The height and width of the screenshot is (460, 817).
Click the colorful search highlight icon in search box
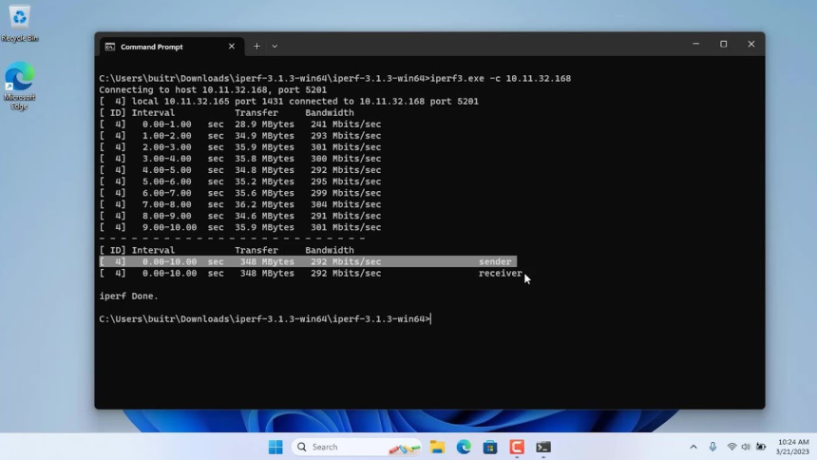[x=404, y=448]
